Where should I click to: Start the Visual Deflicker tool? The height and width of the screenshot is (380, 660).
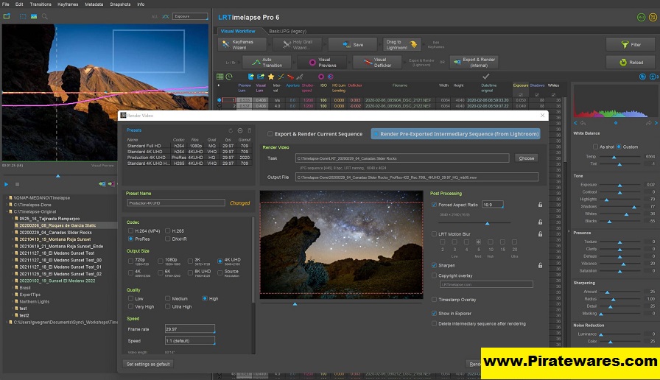tap(379, 63)
